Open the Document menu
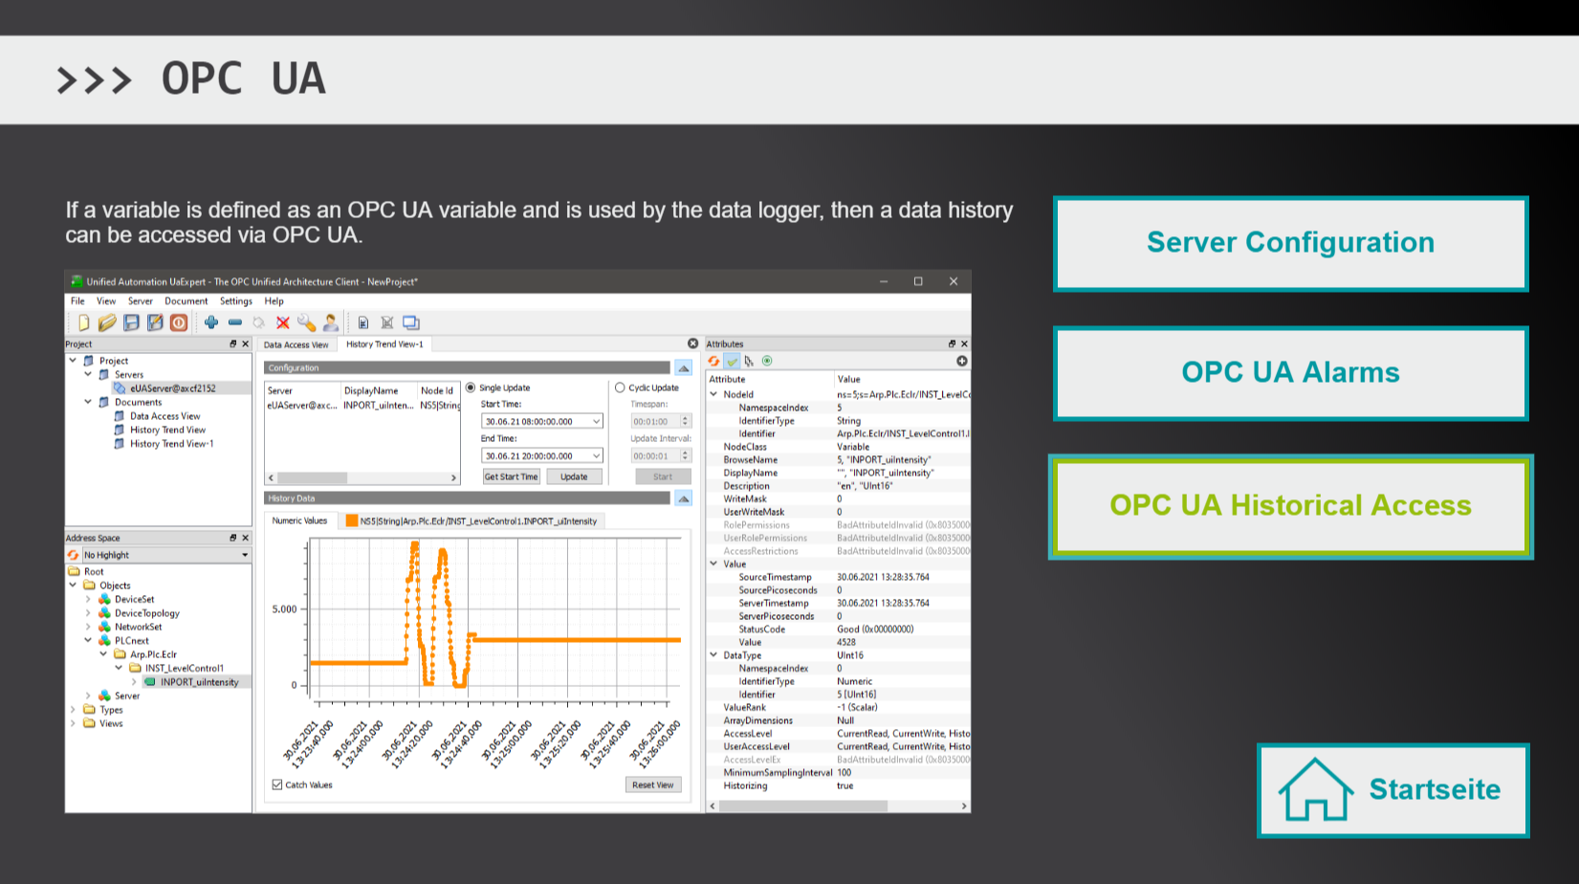Image resolution: width=1579 pixels, height=884 pixels. tap(186, 300)
